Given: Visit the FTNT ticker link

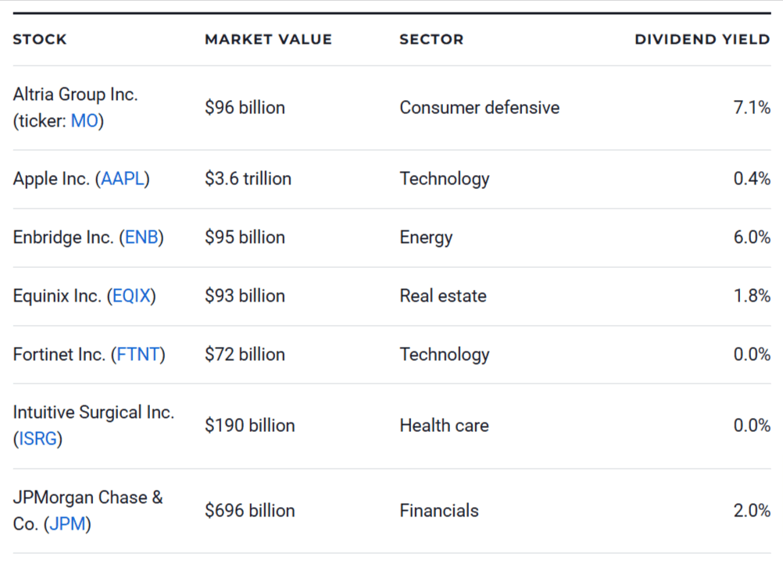Looking at the screenshot, I should (138, 355).
